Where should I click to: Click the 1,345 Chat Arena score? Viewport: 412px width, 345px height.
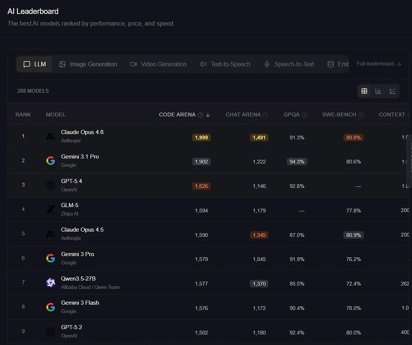click(259, 235)
